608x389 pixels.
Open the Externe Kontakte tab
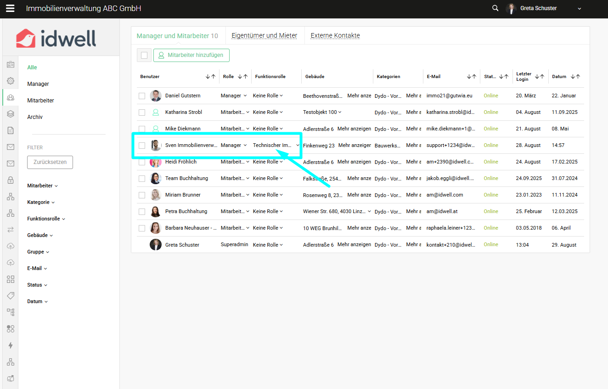[x=335, y=35]
